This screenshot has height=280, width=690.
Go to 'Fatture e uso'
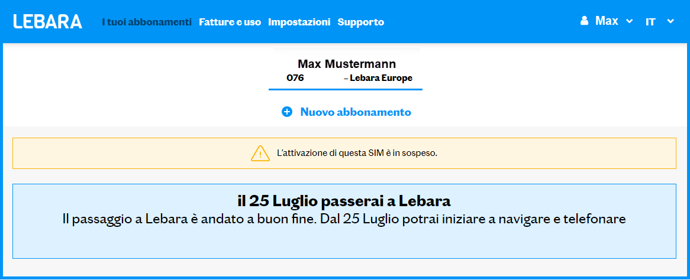coord(230,22)
